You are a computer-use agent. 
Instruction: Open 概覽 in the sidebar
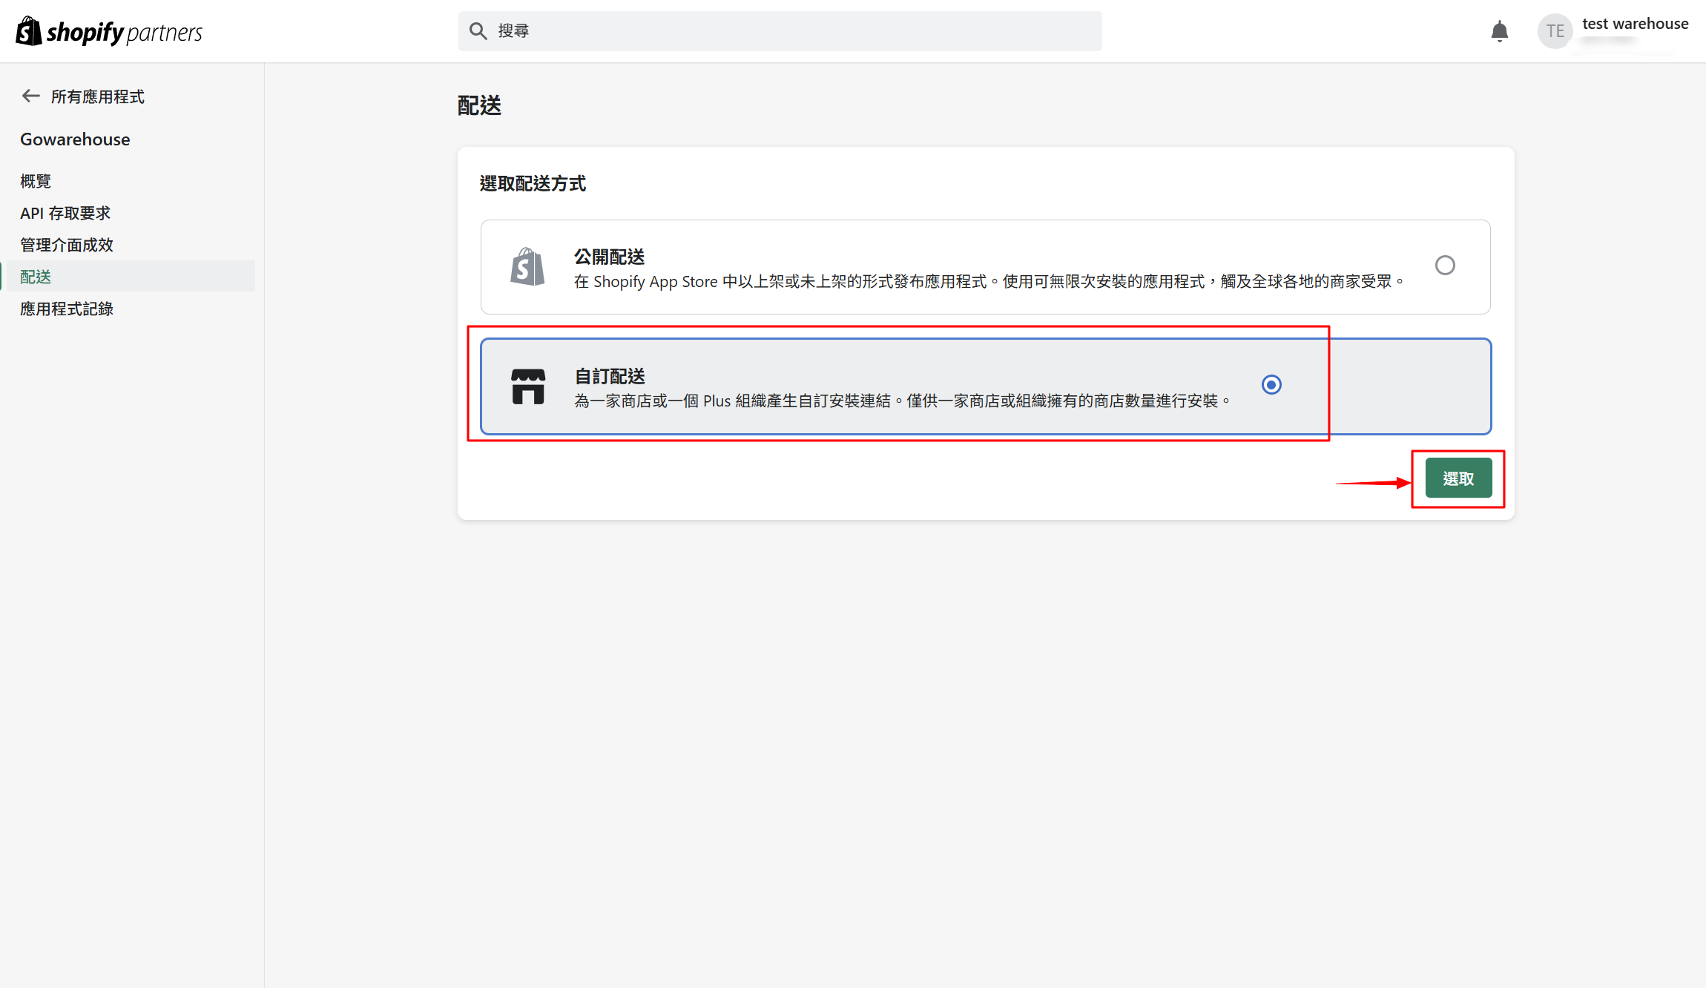(x=36, y=181)
